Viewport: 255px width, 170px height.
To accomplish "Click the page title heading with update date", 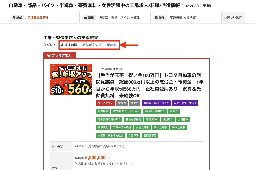I will point(110,5).
